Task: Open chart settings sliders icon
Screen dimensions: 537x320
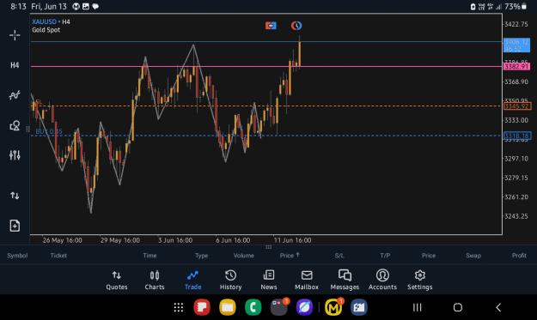Action: [15, 155]
